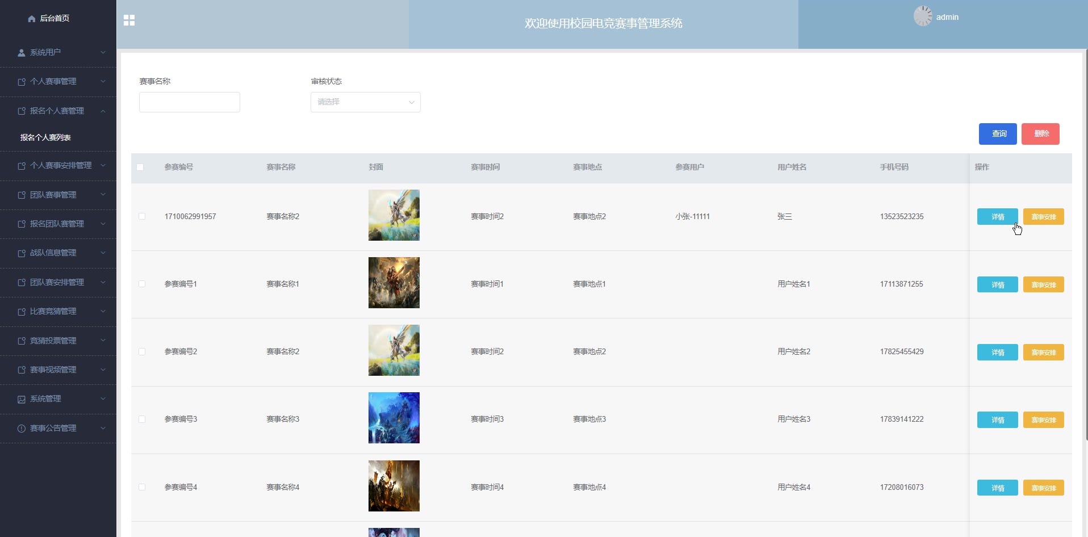1088x537 pixels.
Task: Select the 报名个人赛列表 submenu item
Action: pyautogui.click(x=45, y=137)
